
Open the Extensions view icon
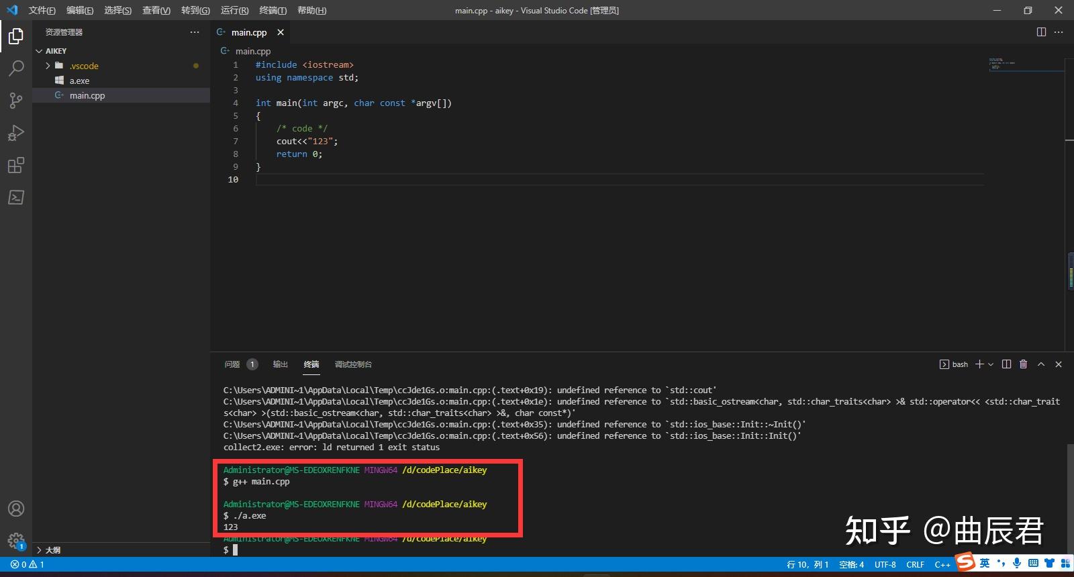pos(16,165)
